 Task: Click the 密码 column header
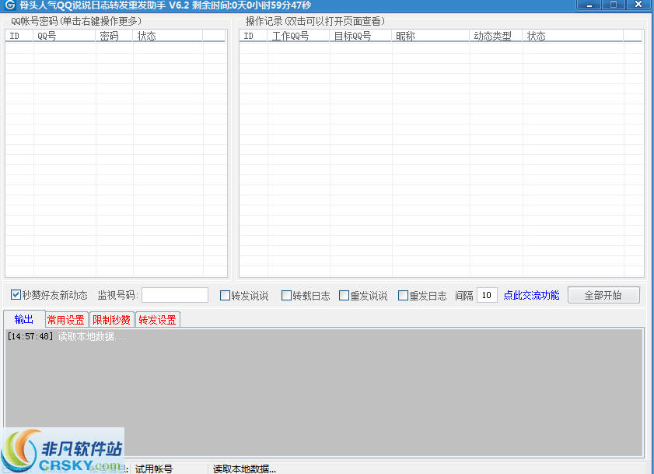point(113,35)
